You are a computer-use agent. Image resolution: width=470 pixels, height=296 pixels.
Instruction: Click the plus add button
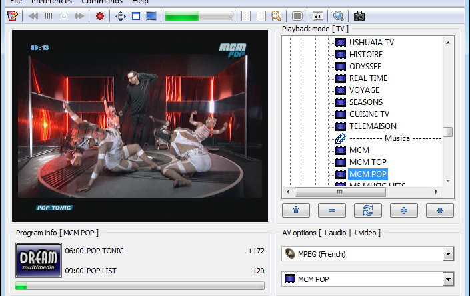click(x=404, y=210)
